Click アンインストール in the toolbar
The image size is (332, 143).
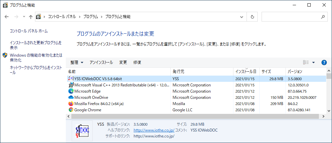pyautogui.click(x=101, y=63)
